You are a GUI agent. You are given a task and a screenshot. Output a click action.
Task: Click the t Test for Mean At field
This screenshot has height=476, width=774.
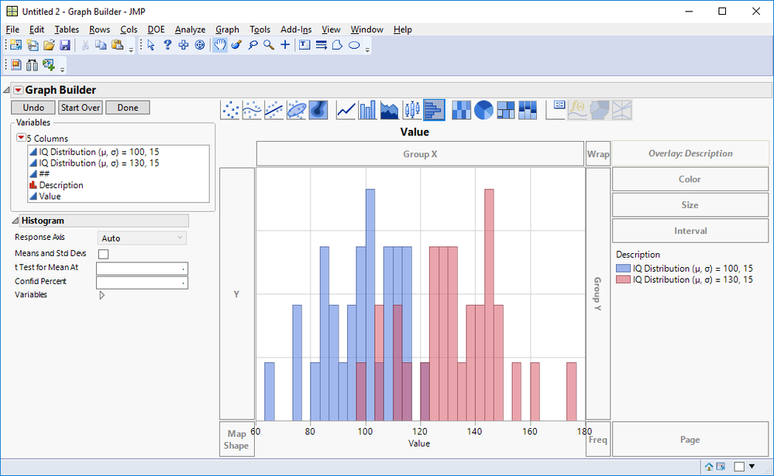pyautogui.click(x=142, y=269)
